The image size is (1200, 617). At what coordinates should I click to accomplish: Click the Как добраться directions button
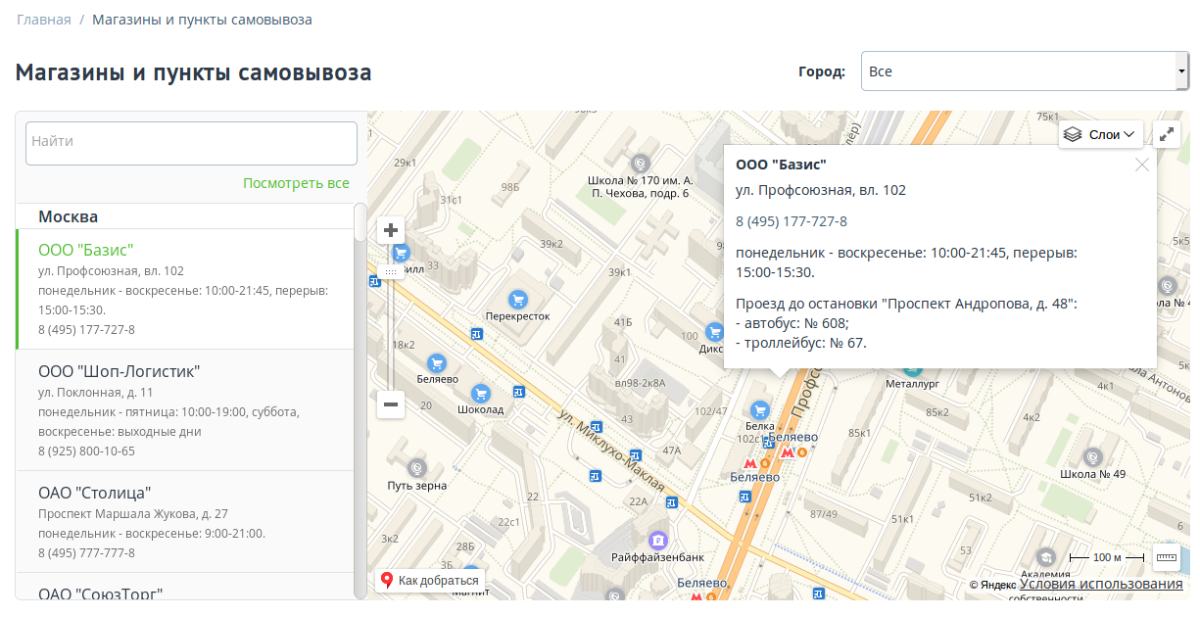(x=430, y=581)
